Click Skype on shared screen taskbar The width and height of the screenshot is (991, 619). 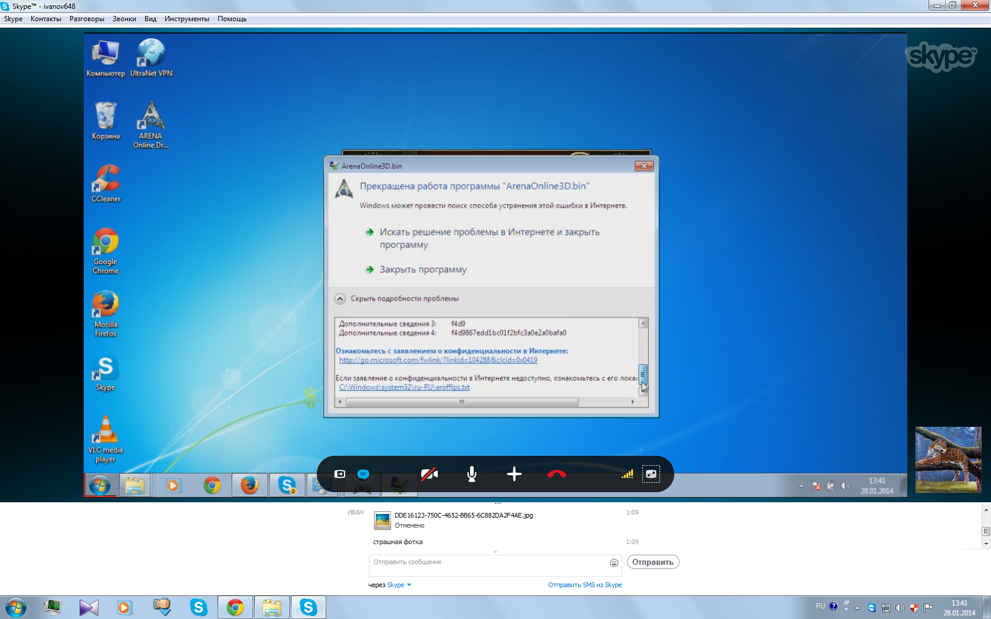click(287, 486)
